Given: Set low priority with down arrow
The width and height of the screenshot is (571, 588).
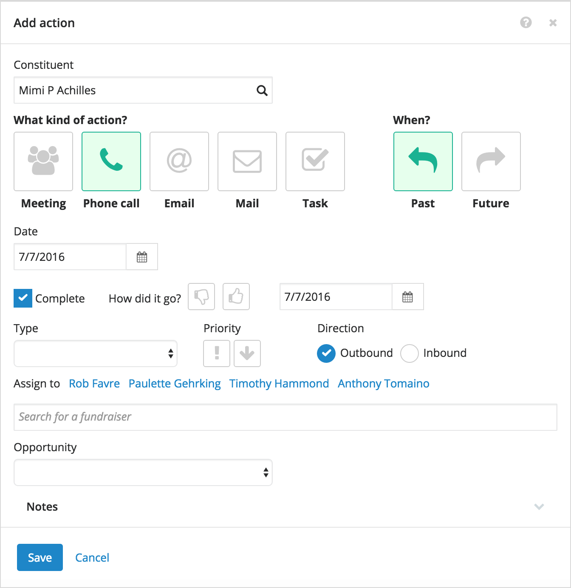Looking at the screenshot, I should tap(247, 353).
